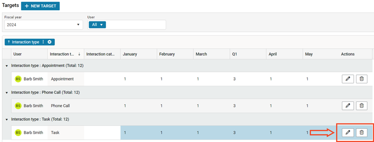Screen dimensions: 374x142
Task: Click April value in the Task row
Action: tap(271, 132)
